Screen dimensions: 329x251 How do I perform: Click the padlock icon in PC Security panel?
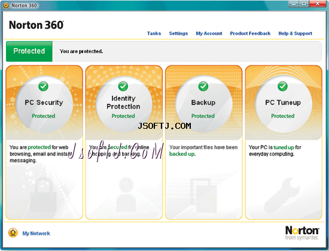(x=44, y=195)
